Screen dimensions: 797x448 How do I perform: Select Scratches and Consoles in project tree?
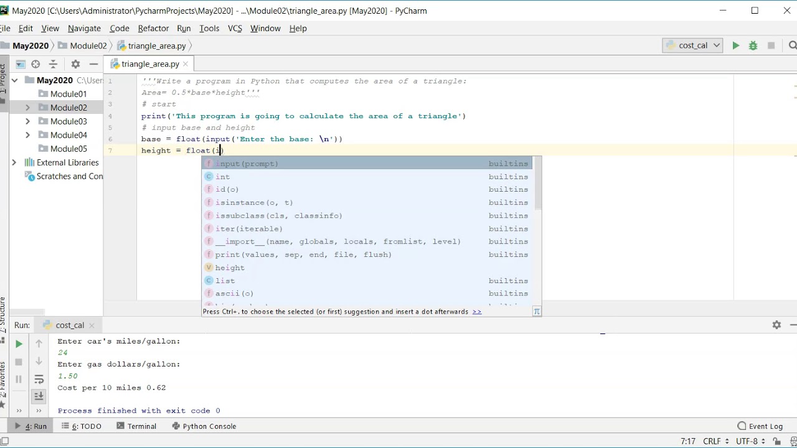pyautogui.click(x=64, y=176)
